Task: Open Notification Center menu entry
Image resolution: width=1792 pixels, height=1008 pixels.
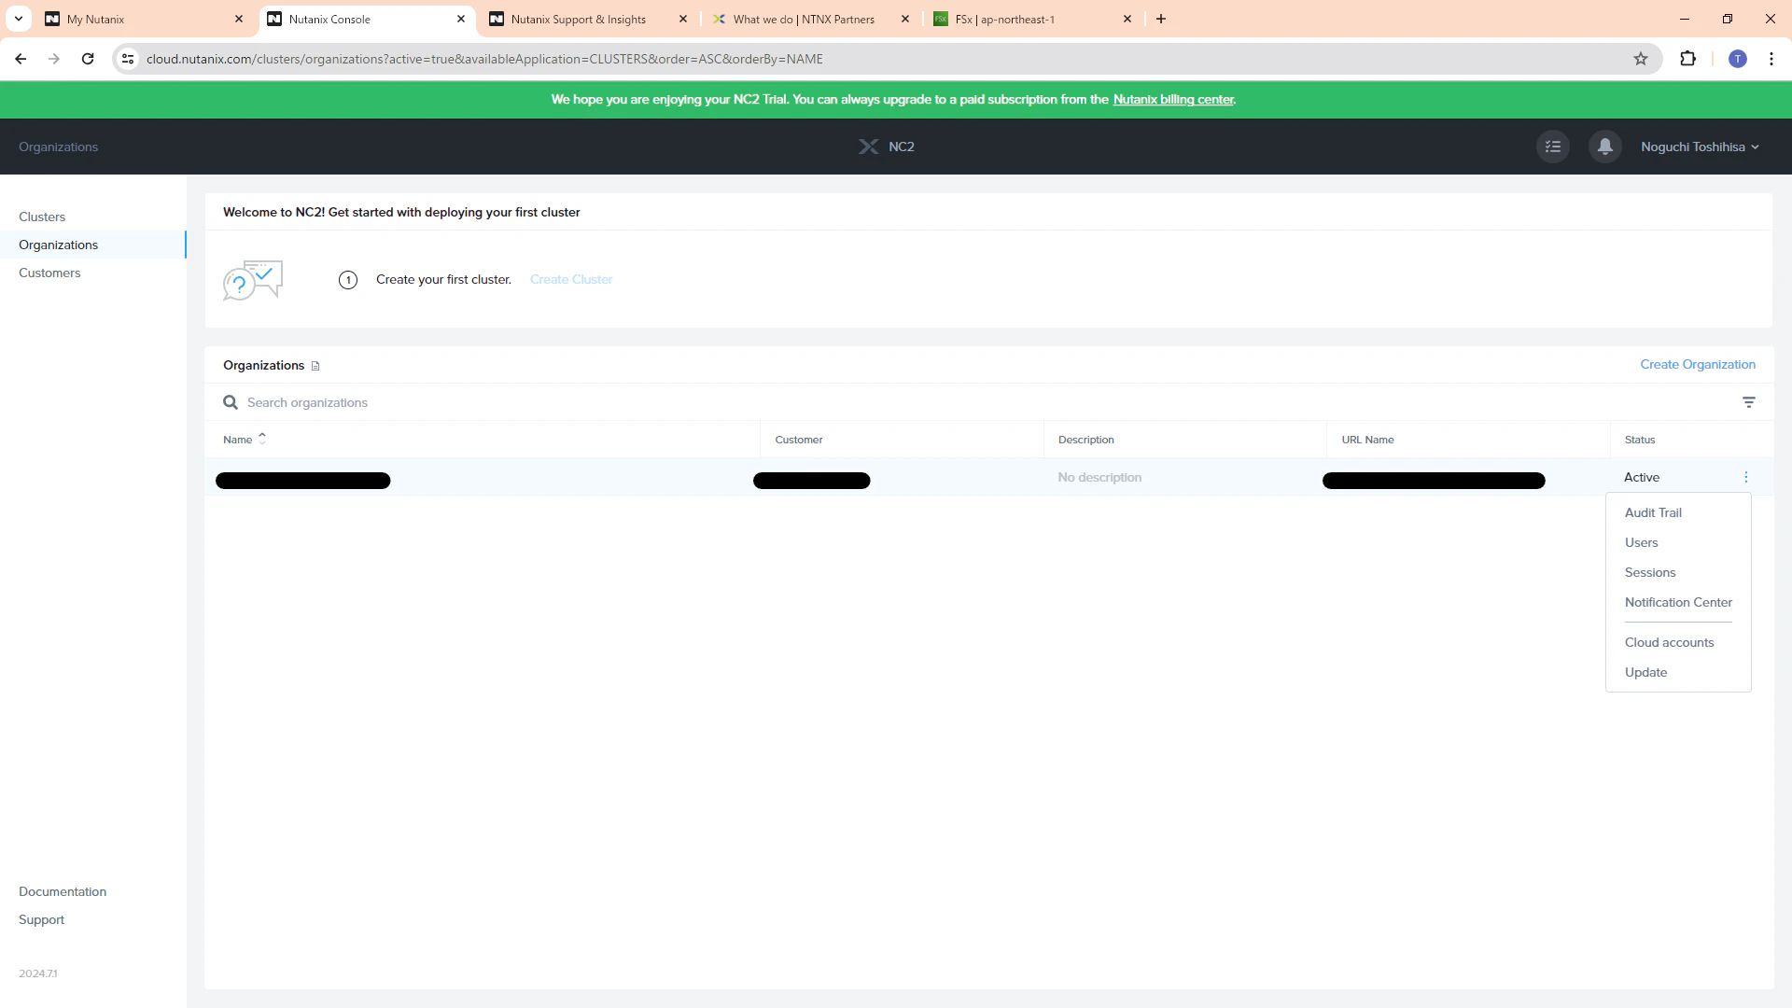Action: coord(1678,602)
